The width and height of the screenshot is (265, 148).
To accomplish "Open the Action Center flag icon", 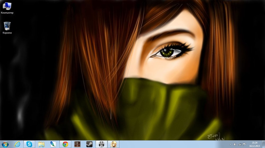I will tap(244, 144).
